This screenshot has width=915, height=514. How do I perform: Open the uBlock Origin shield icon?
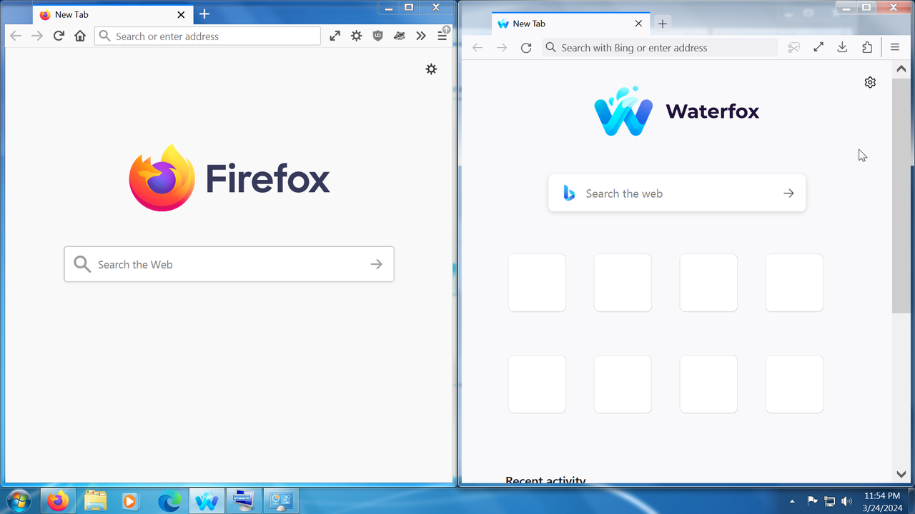[377, 36]
